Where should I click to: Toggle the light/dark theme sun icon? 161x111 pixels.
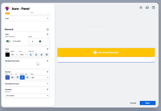coord(141,8)
